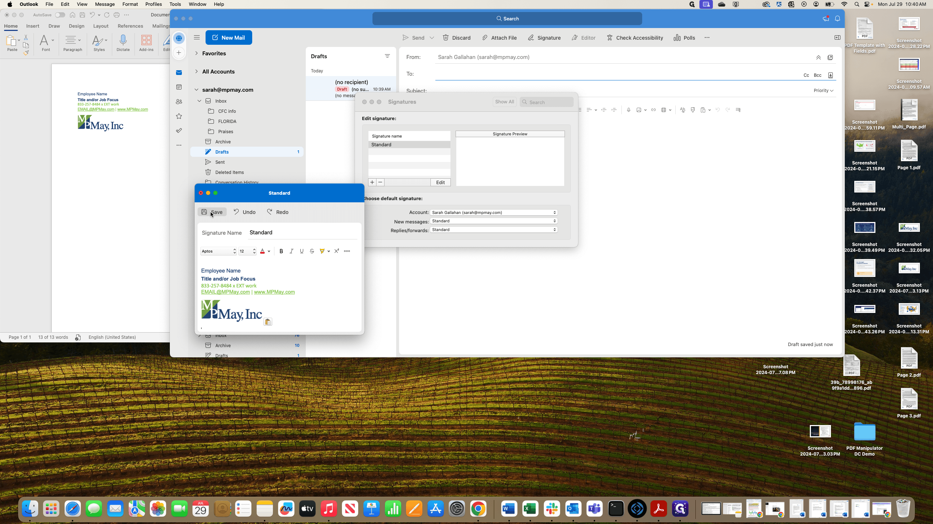Click the font color swatch in signature editor
Viewport: 933px width, 524px height.
click(262, 251)
